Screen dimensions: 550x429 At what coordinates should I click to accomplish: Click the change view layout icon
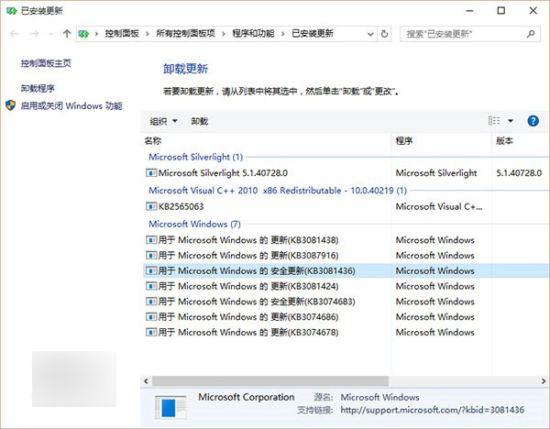point(495,121)
